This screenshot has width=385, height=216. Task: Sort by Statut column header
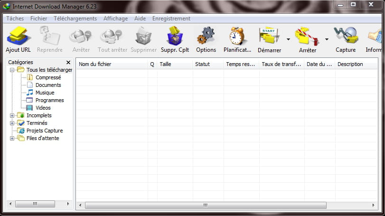[208, 64]
